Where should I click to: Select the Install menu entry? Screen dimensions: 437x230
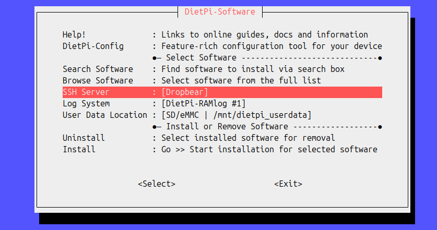point(79,150)
